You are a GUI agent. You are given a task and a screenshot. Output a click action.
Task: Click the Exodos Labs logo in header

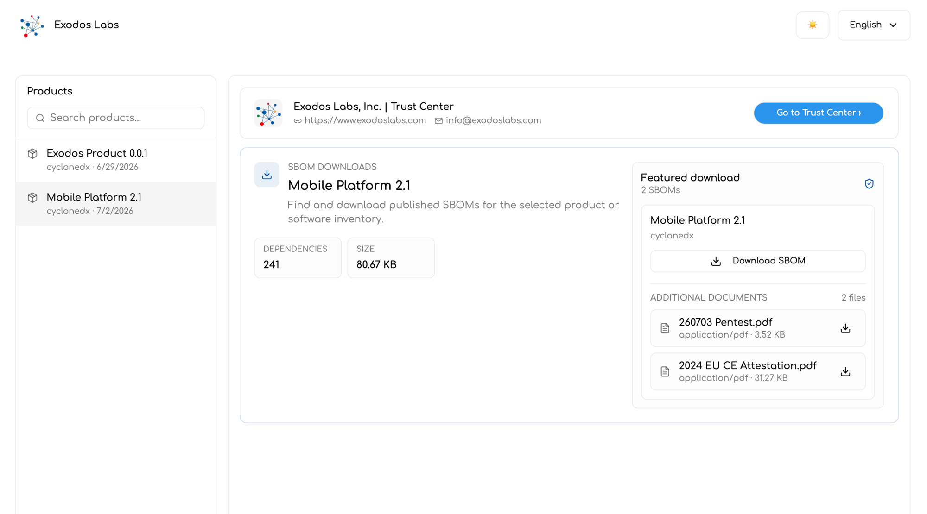(32, 25)
